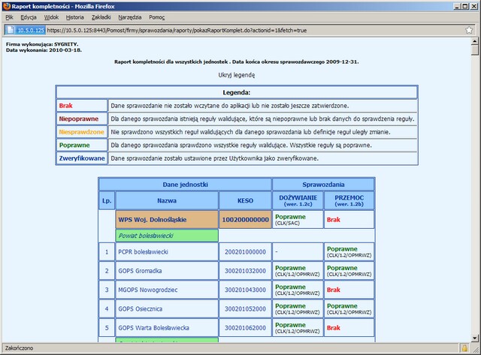
Task: Open the Plik menu
Action: click(x=10, y=17)
